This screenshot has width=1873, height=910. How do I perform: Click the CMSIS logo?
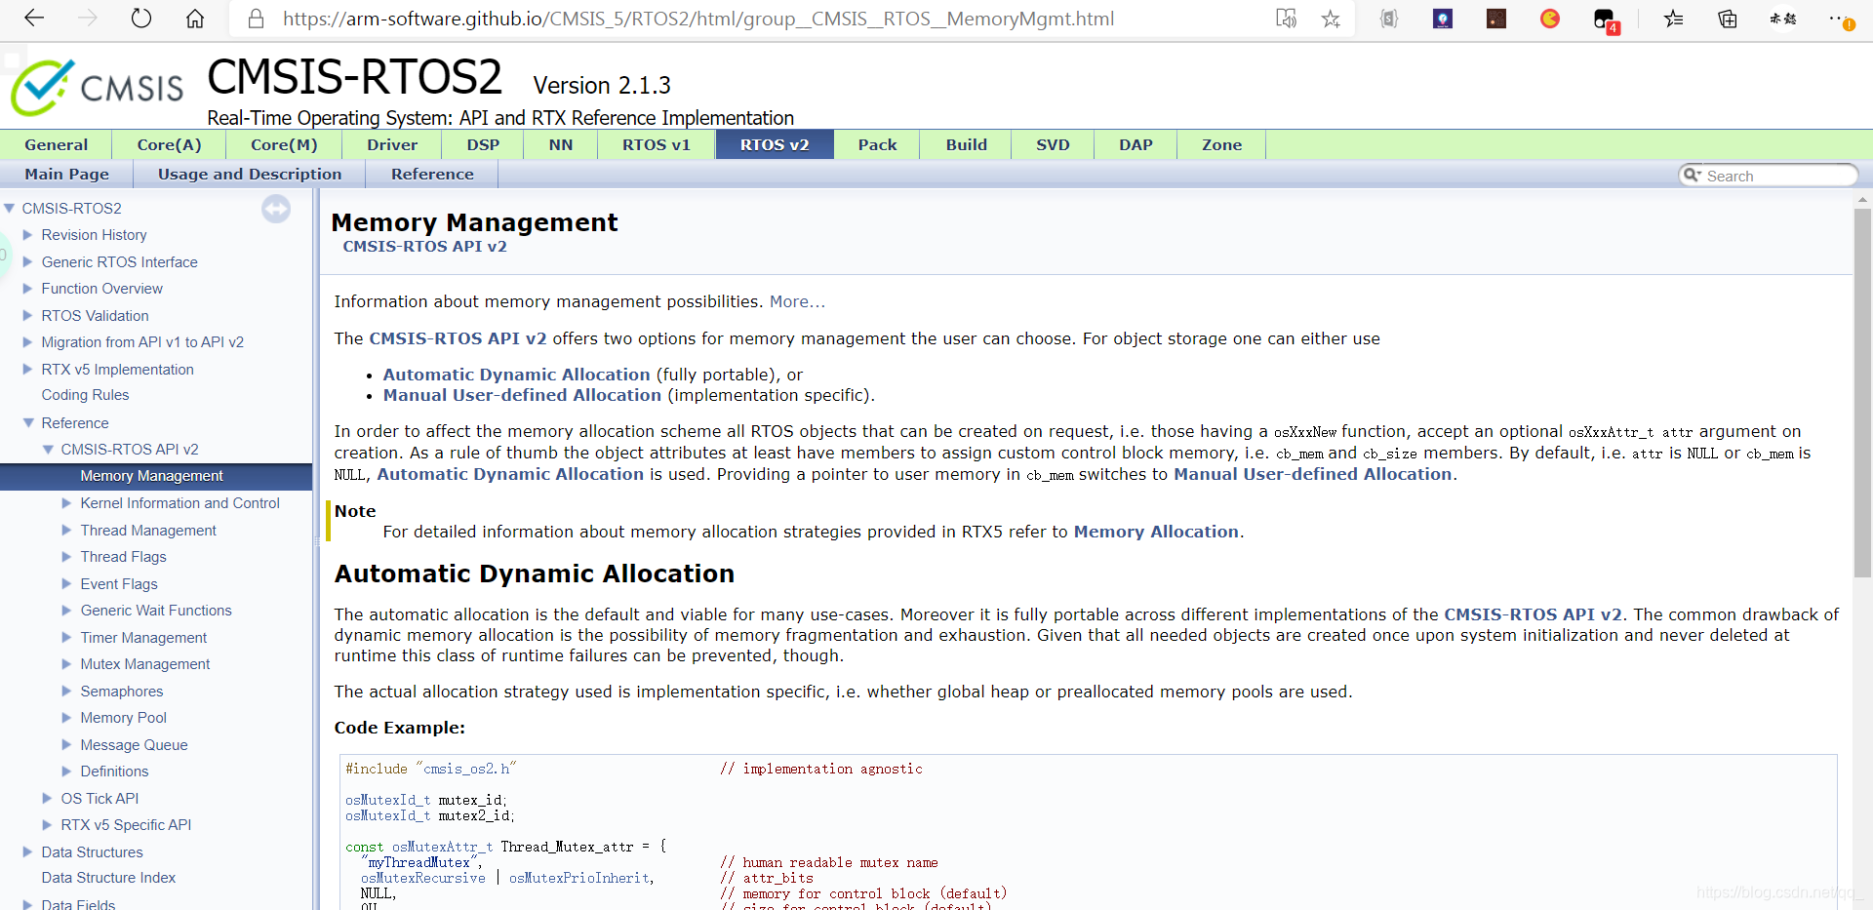tap(97, 88)
